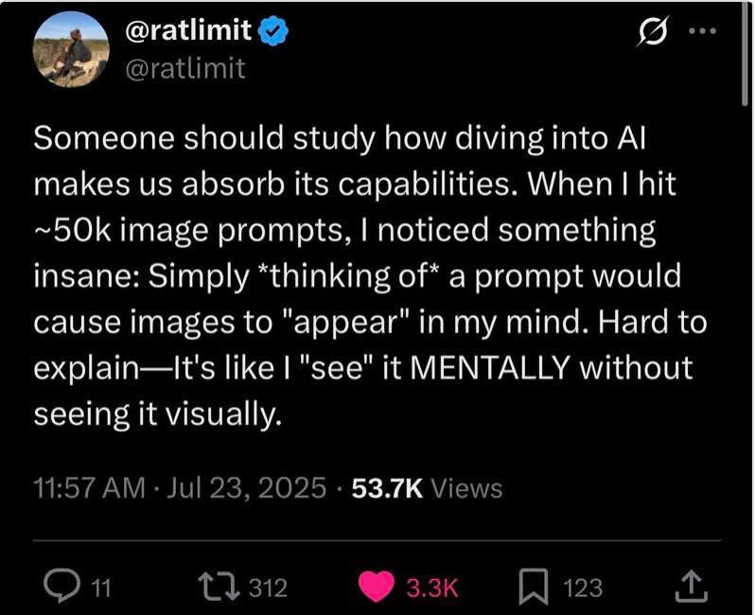Click the bookmark count 123
755x615 pixels.
[x=582, y=589]
